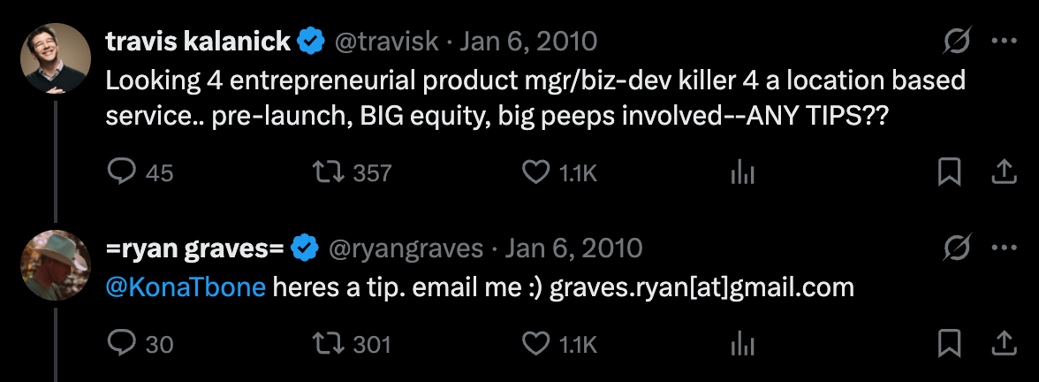Like travis kalanick's tweet
1039x382 pixels.
coord(536,173)
